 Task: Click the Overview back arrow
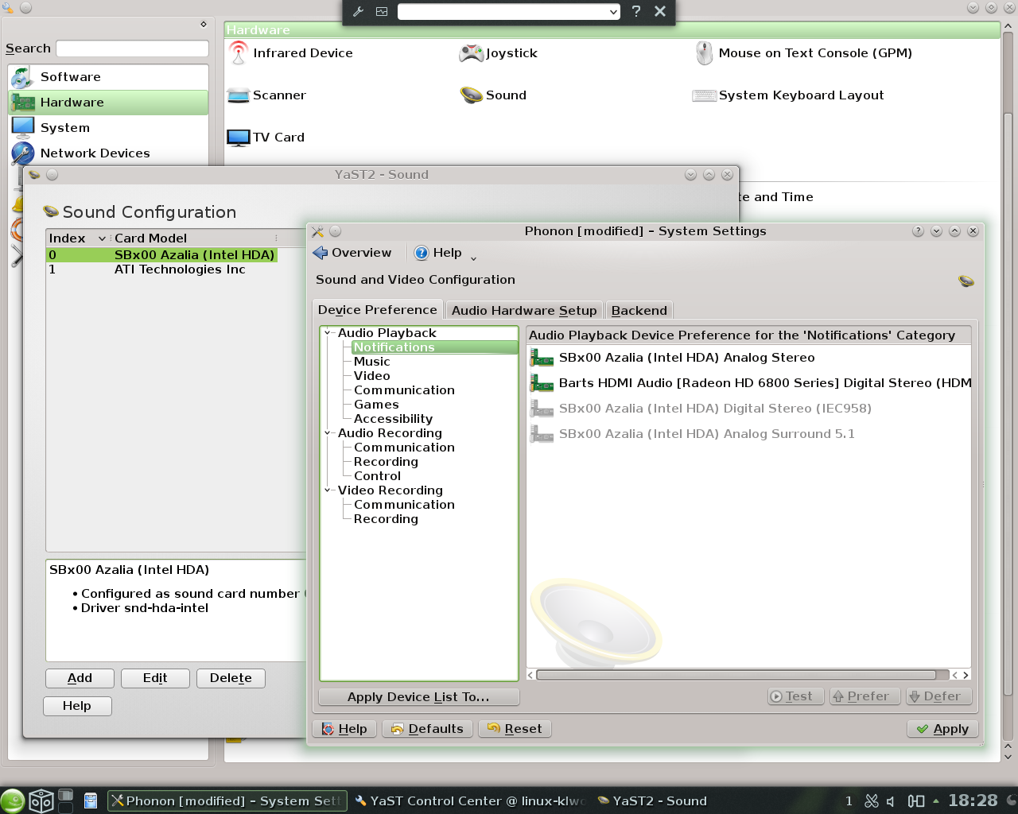(x=321, y=253)
